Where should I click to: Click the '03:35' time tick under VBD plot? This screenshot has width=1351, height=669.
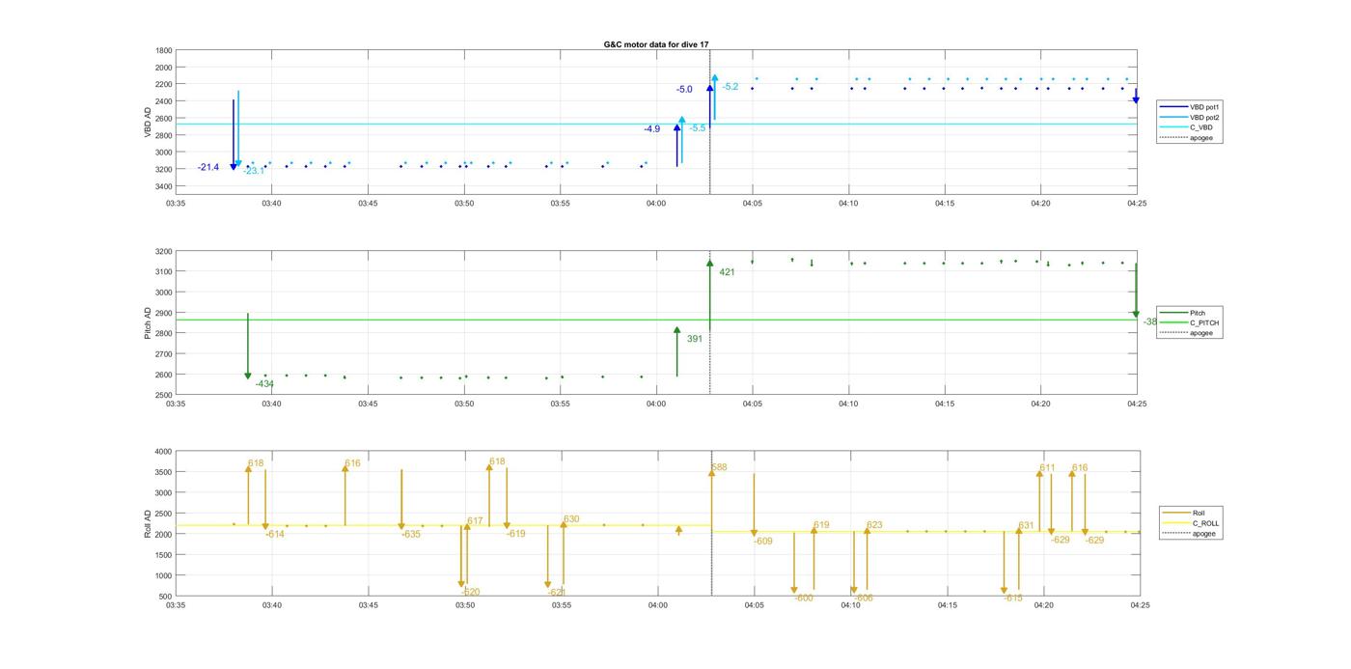176,204
